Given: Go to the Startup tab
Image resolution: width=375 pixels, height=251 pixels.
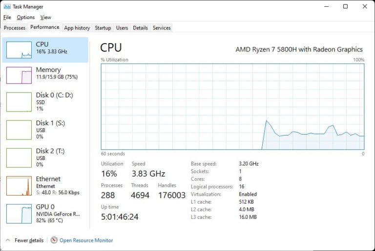Looking at the screenshot, I should pos(103,28).
